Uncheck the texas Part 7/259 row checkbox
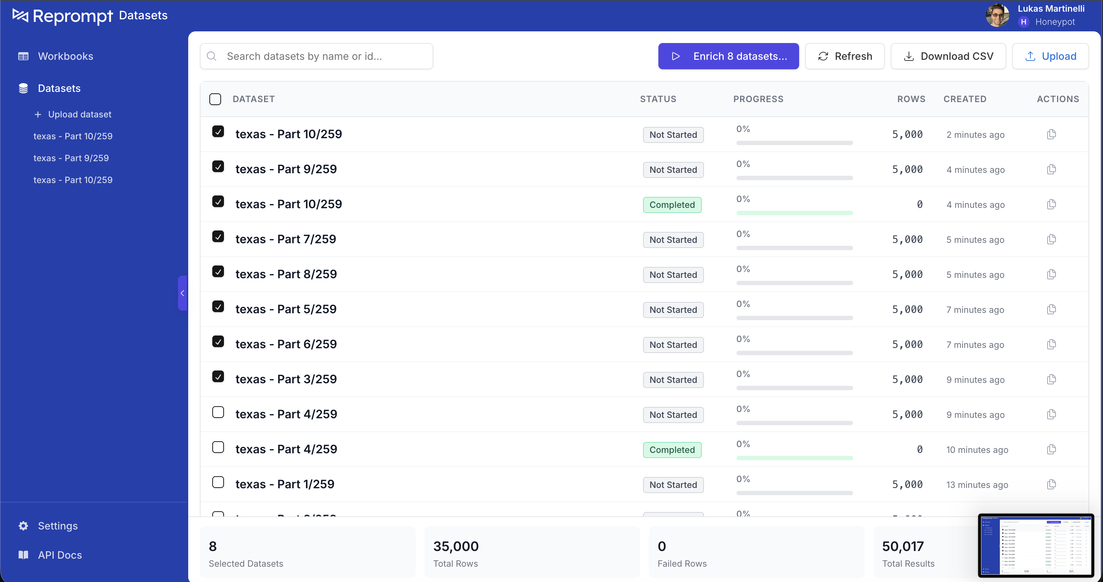1103x582 pixels. [218, 236]
